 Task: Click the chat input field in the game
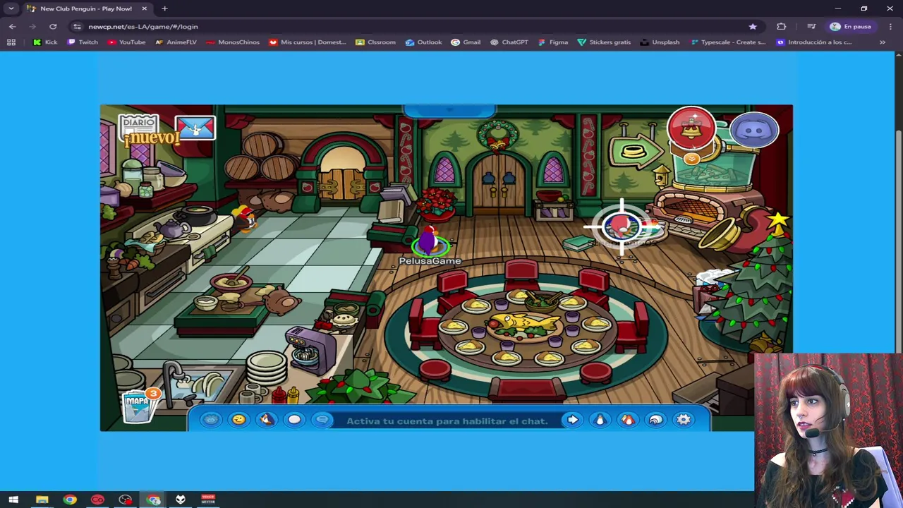coord(447,421)
